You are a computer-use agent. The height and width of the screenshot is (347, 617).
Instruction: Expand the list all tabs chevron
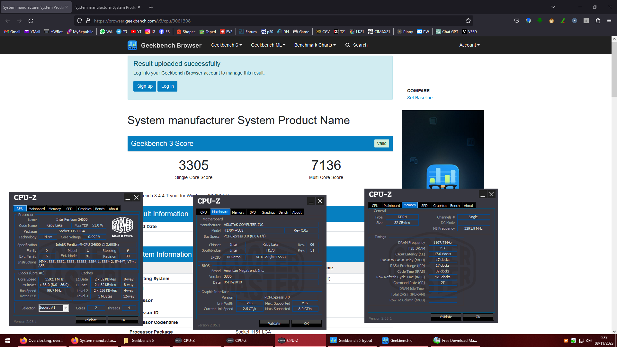553,7
